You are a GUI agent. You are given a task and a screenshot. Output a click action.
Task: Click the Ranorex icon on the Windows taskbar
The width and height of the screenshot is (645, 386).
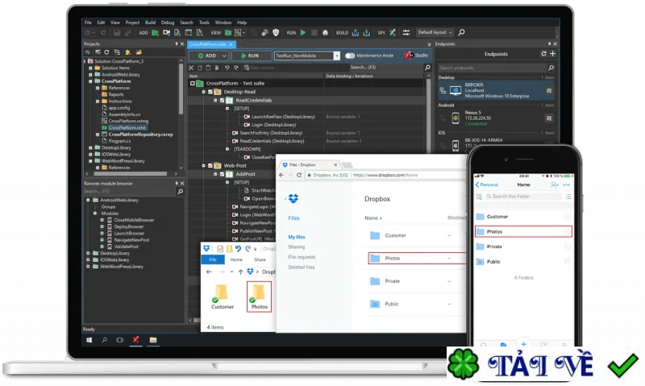point(135,339)
